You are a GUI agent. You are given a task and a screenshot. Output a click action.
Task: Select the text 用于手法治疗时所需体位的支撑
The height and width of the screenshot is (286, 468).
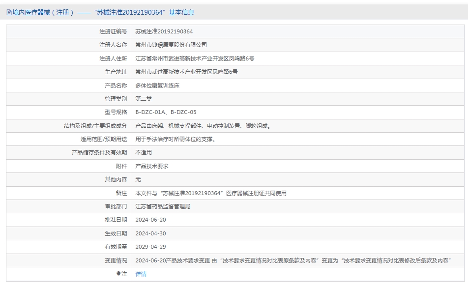click(x=175, y=139)
